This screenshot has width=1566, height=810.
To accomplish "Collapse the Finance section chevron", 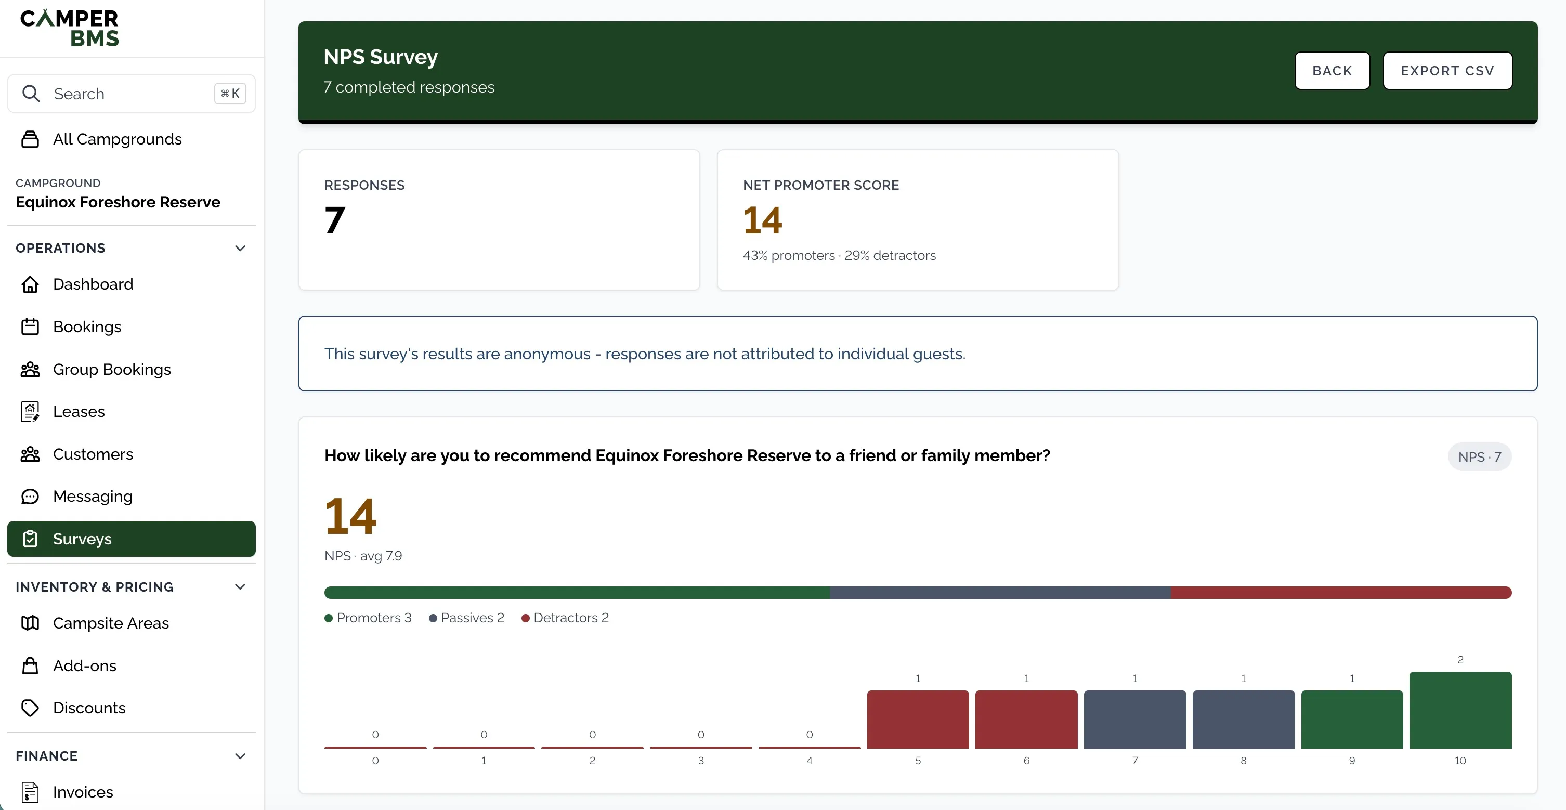I will [240, 756].
